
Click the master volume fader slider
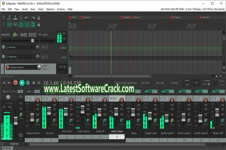[x=32, y=41]
